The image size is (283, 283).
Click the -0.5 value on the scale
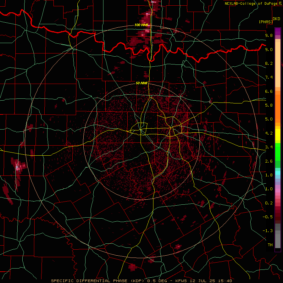[x=268, y=217]
